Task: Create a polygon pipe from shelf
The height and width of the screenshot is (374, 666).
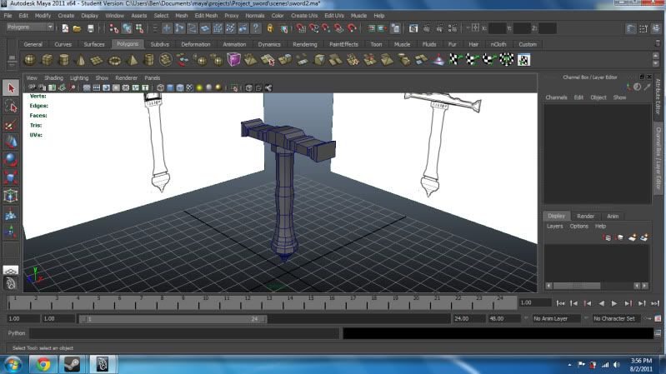Action: pos(149,60)
